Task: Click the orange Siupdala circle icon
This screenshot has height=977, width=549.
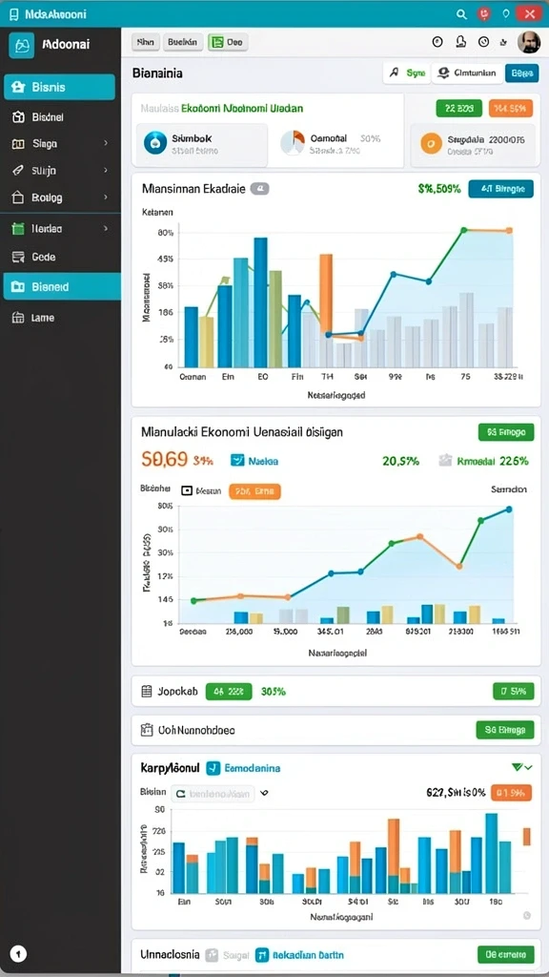Action: tap(432, 143)
